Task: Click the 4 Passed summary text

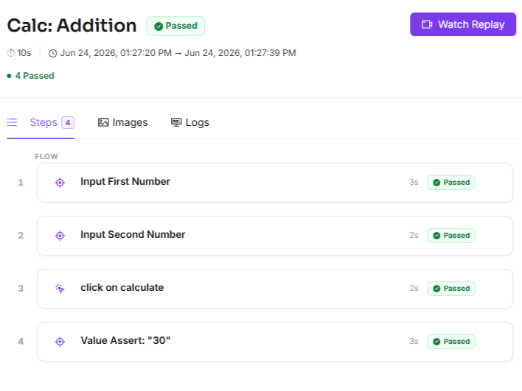Action: [x=31, y=76]
